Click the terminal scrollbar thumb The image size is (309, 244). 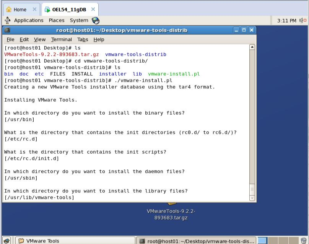[x=252, y=190]
